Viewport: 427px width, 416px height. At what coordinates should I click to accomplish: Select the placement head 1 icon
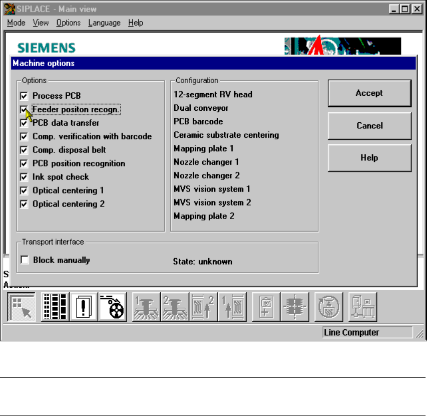[x=146, y=307]
